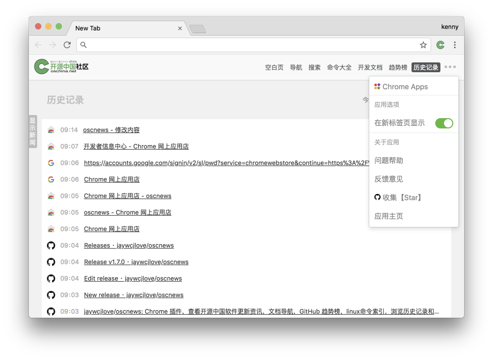This screenshot has width=493, height=359.
Task: Click the GitHub icon beside Edit release entry
Action: 51,279
